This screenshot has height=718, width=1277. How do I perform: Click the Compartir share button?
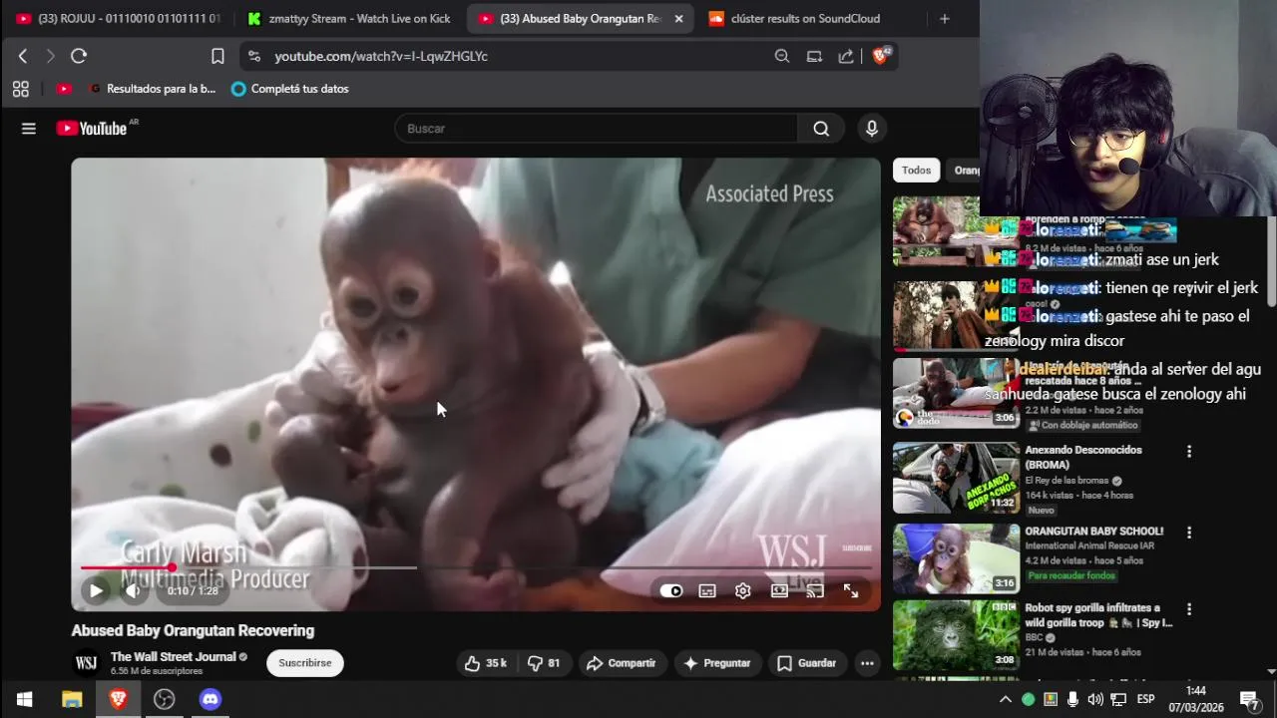coord(621,663)
